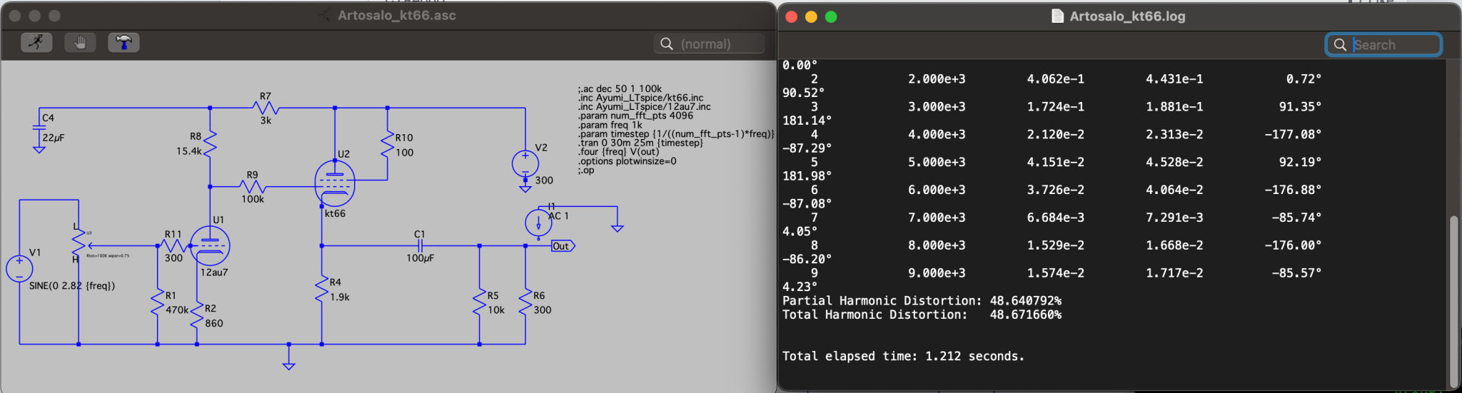Click the Partial Harmonic Distortion line in log
Viewport: 1462px width, 393px height.
click(x=922, y=301)
